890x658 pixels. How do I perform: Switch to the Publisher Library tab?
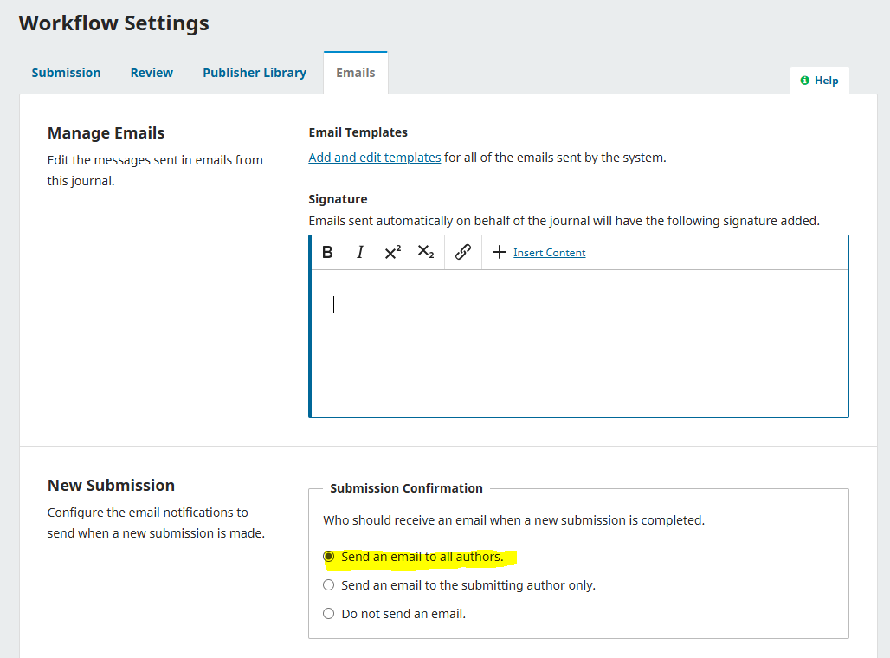point(254,73)
